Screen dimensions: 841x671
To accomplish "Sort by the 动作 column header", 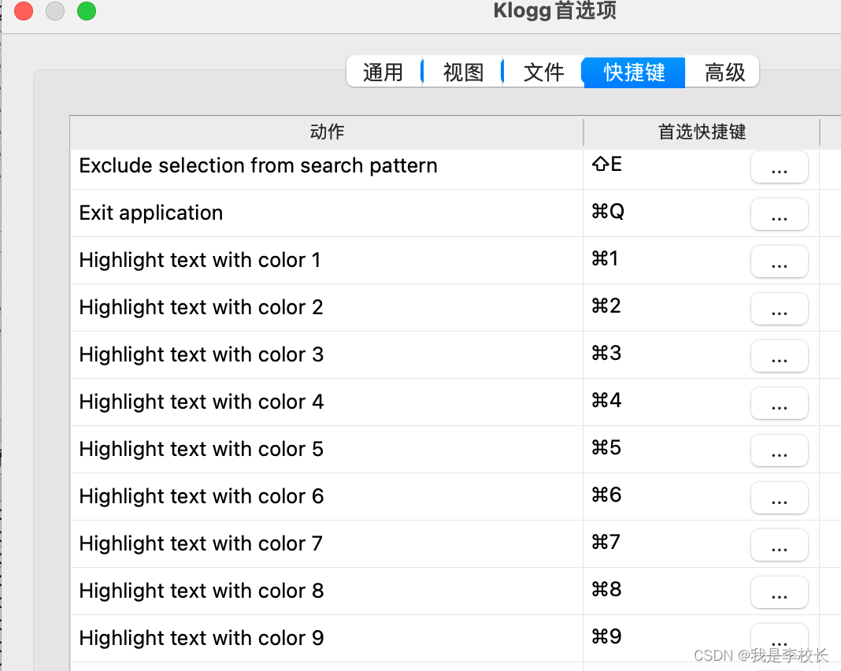I will [x=327, y=132].
